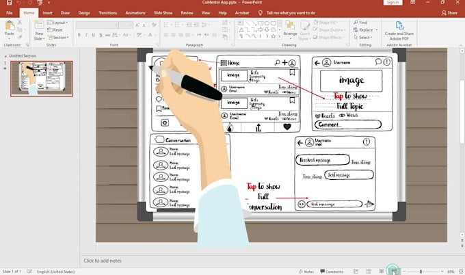Screen dimensions: 465x275
Task: Click the Cut scissors icon
Action: [x=20, y=23]
